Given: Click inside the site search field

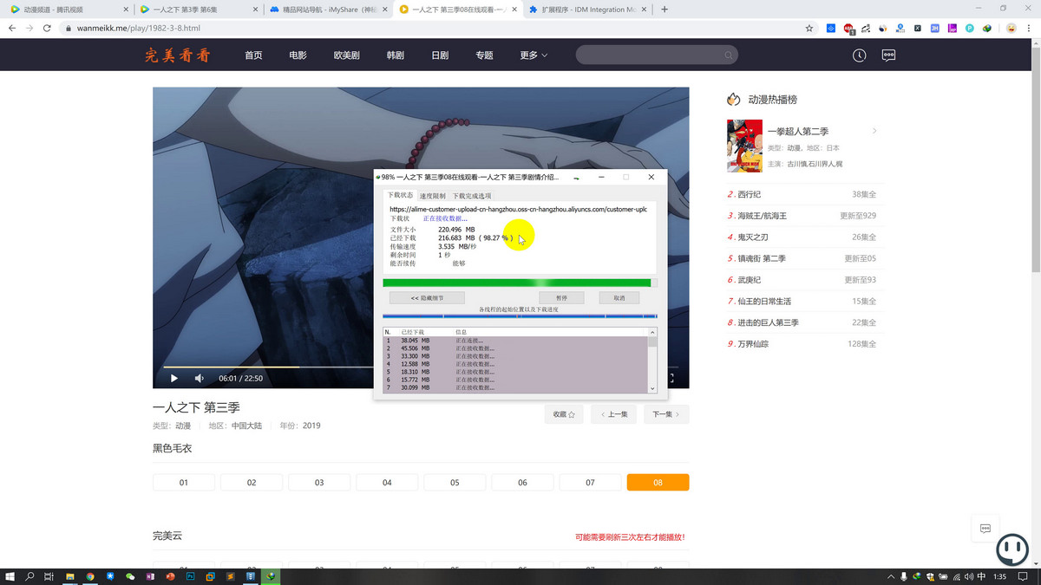Looking at the screenshot, I should tap(651, 55).
